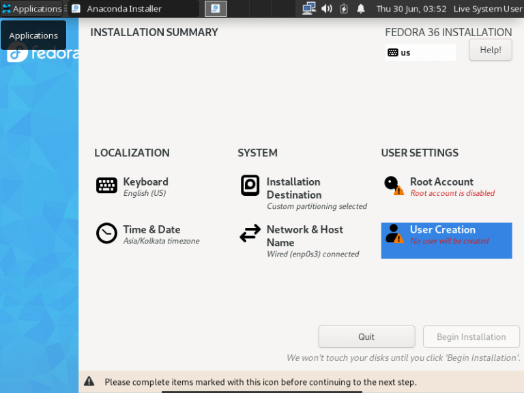
Task: Click 'Asia/Kolkata timezone' status text
Action: pyautogui.click(x=162, y=241)
